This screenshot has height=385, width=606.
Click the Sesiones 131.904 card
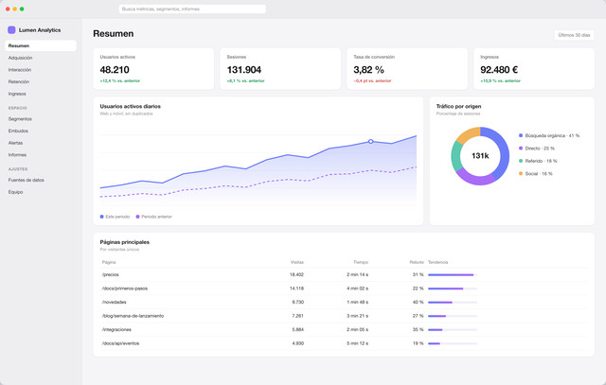[280, 69]
